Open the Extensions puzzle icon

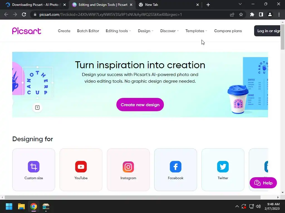click(x=252, y=14)
